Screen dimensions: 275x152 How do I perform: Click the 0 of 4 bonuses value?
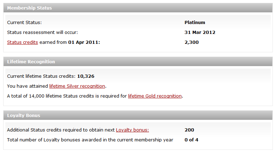coord(191,140)
